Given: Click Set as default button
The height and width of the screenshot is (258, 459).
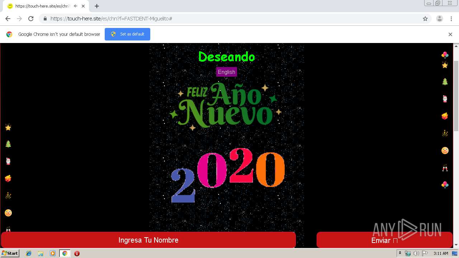Looking at the screenshot, I should [x=127, y=34].
